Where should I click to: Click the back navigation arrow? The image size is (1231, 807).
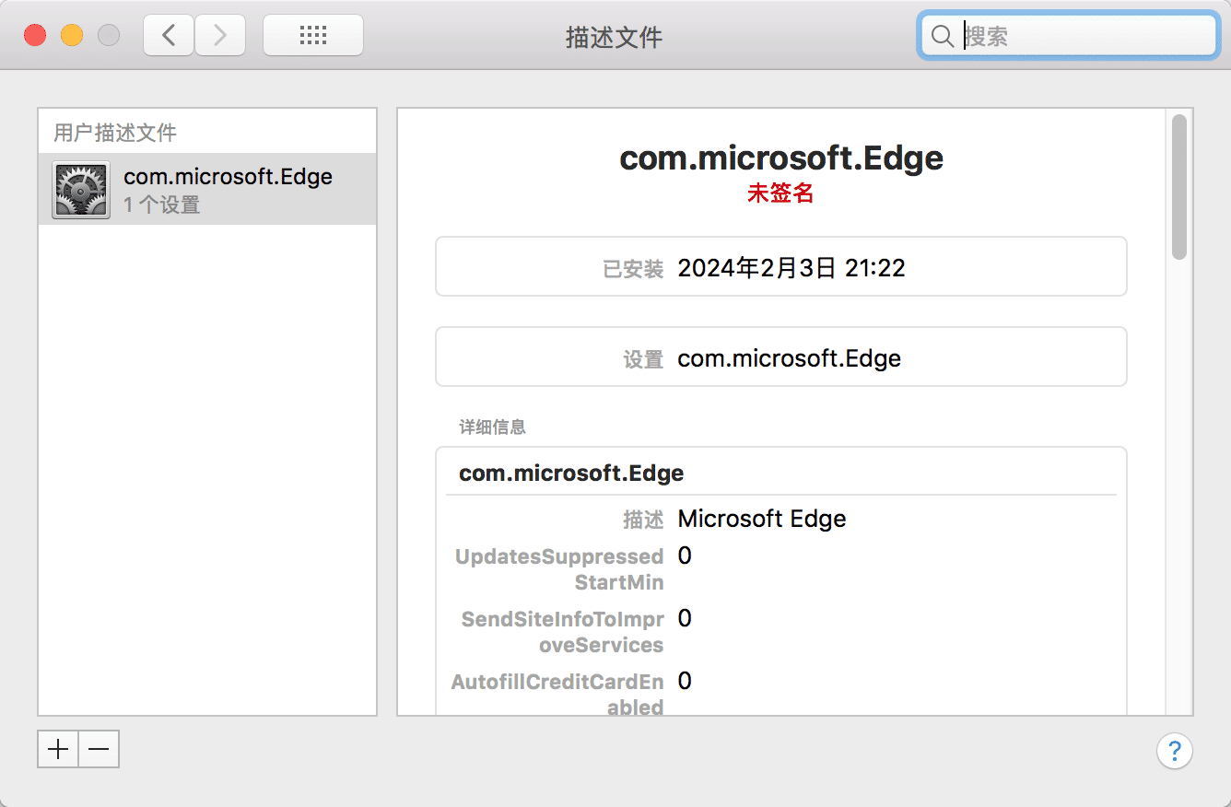(169, 36)
